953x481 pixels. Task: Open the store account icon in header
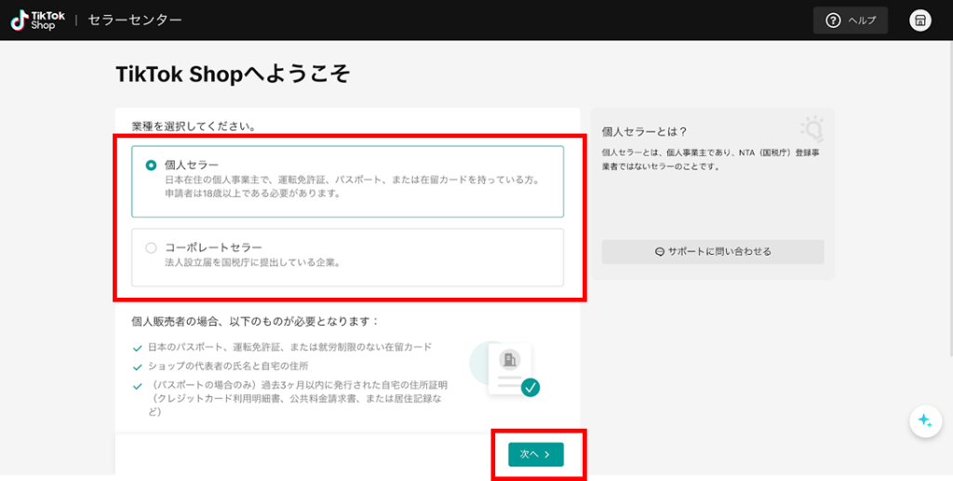(x=919, y=20)
